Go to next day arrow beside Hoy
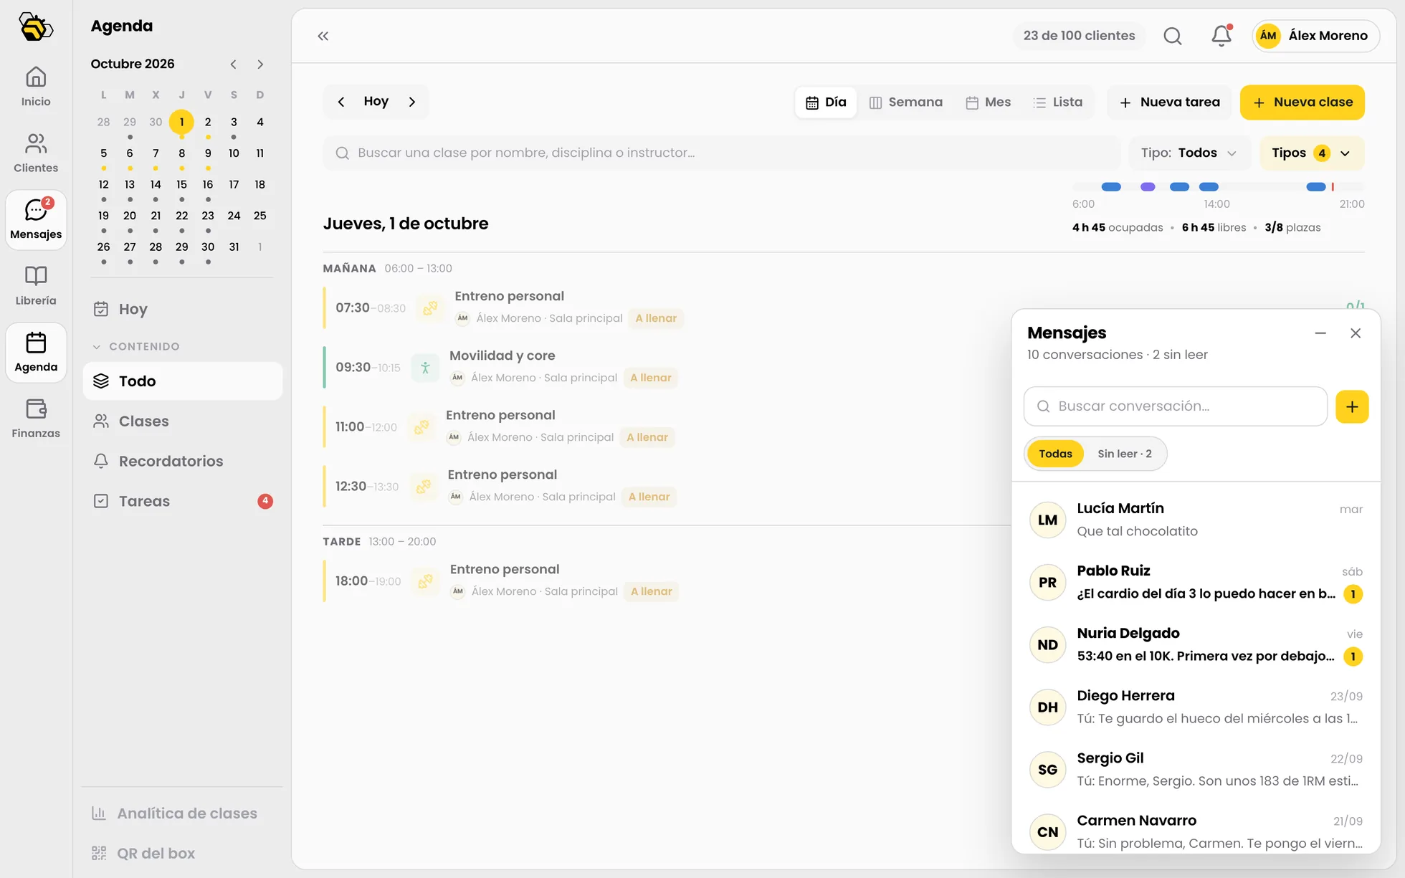This screenshot has width=1405, height=878. click(412, 102)
